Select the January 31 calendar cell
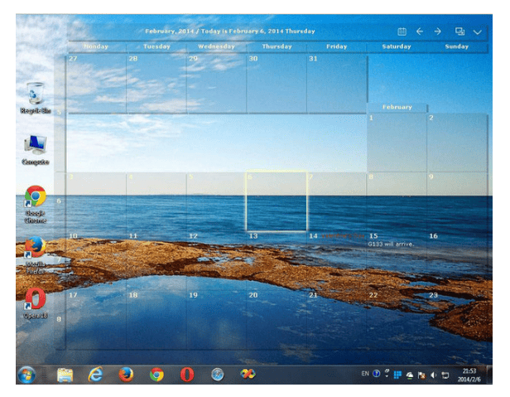 [337, 84]
